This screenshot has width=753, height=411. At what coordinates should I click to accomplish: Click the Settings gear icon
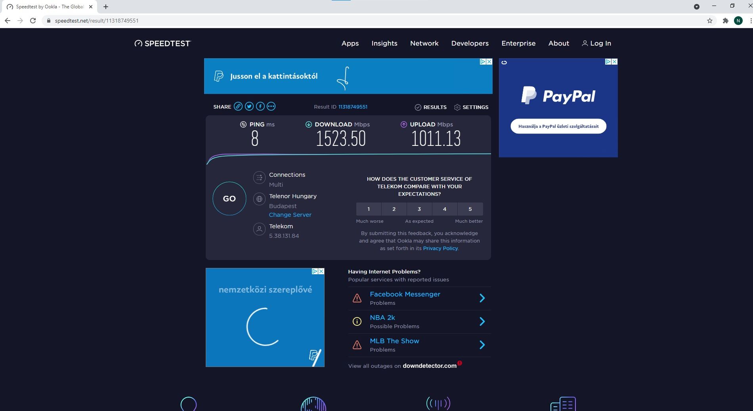(x=457, y=107)
